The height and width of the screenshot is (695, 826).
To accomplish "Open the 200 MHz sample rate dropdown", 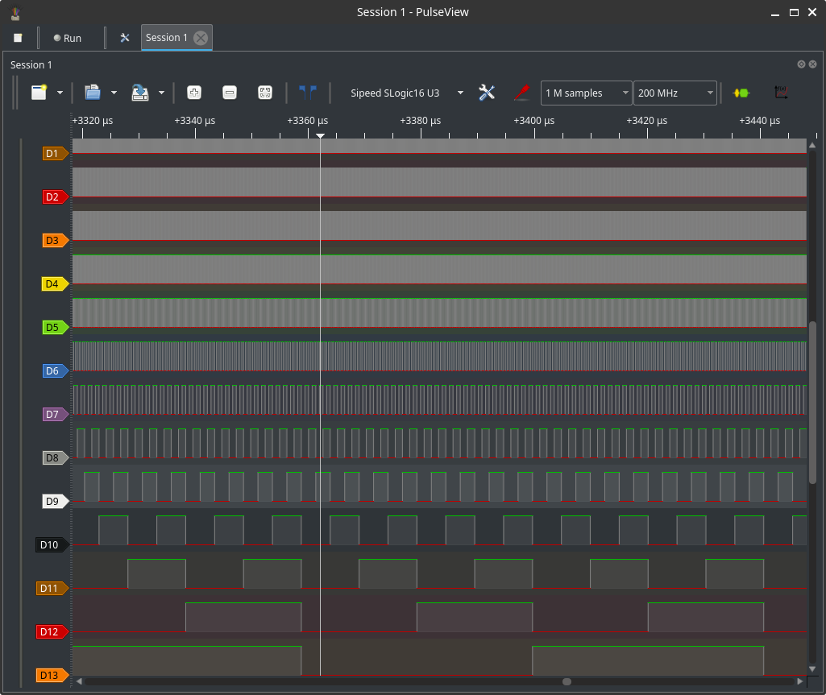I will pos(674,93).
